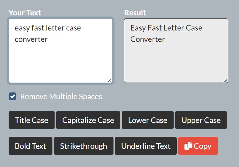Focus the Your Text input area

point(61,51)
